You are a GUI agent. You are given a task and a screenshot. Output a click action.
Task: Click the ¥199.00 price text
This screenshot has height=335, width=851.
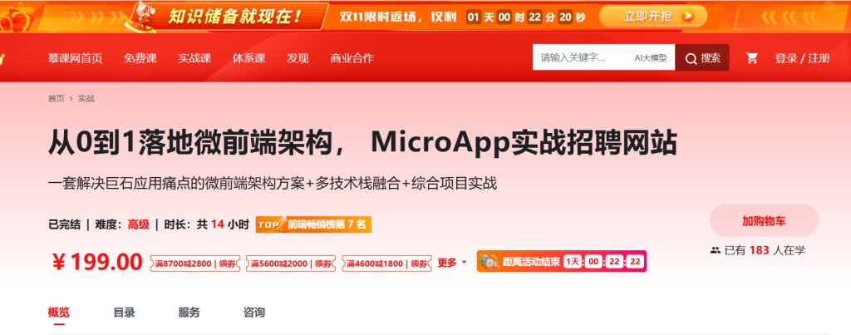tap(97, 263)
